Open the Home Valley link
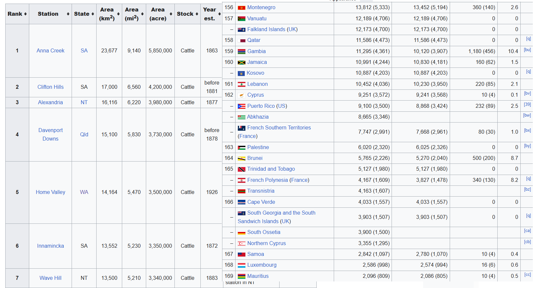 [50, 192]
